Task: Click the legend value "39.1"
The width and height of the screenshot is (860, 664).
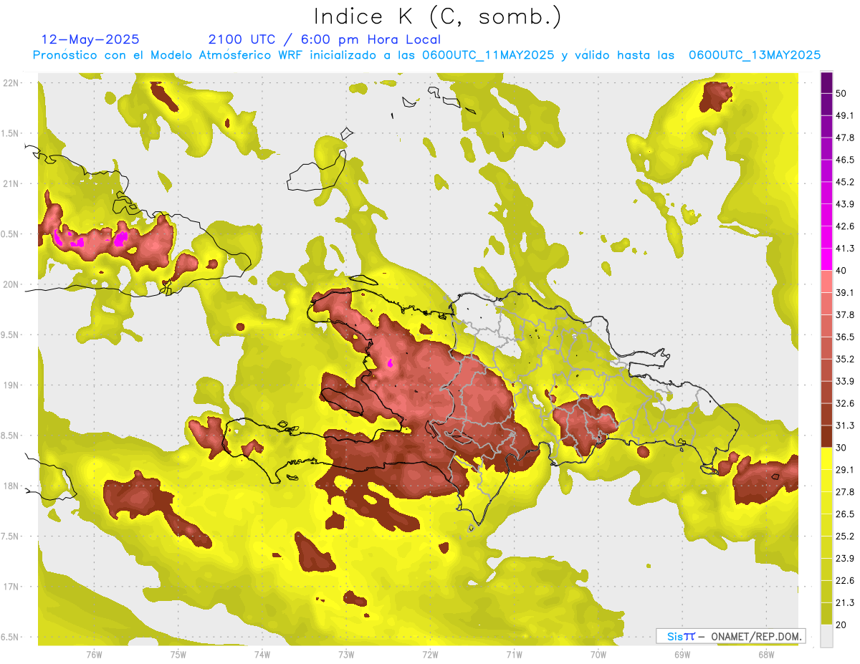Action: [x=845, y=293]
